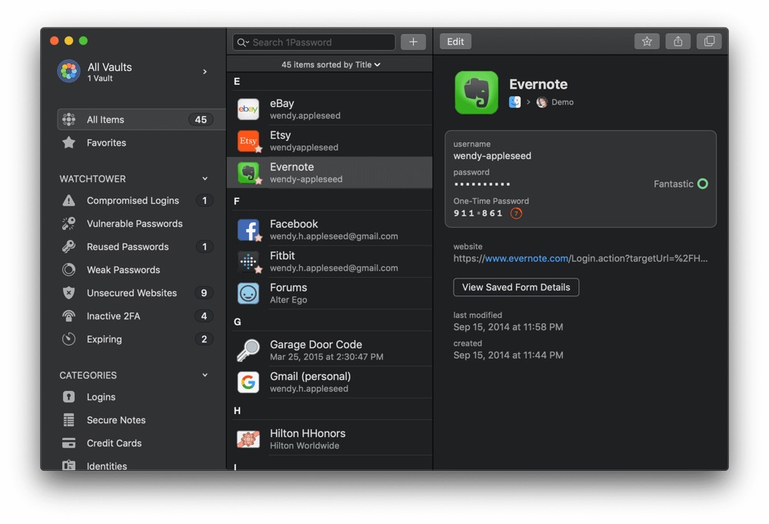769x524 pixels.
Task: Collapse the Watchtower section
Action: pyautogui.click(x=205, y=179)
